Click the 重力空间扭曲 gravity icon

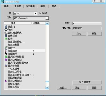click(x=6, y=81)
